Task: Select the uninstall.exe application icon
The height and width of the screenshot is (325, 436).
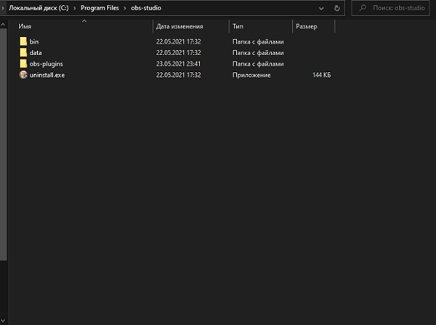Action: coord(23,75)
